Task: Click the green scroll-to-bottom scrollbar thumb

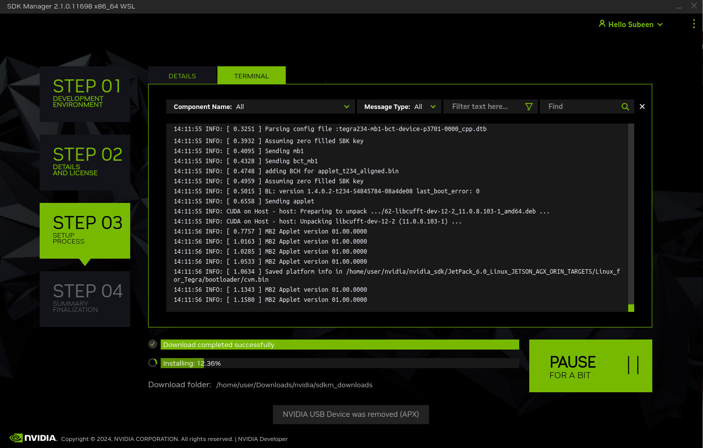Action: pyautogui.click(x=631, y=308)
